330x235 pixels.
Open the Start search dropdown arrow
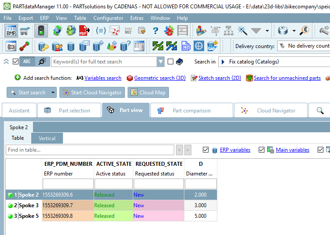click(53, 93)
